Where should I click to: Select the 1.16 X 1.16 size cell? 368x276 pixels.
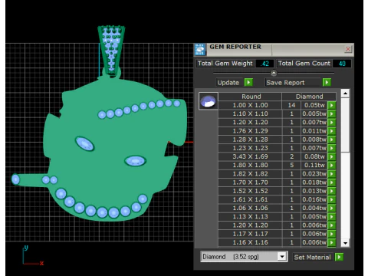(x=250, y=242)
